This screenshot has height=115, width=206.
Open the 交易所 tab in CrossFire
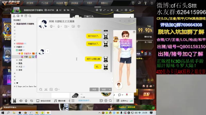pos(89,3)
